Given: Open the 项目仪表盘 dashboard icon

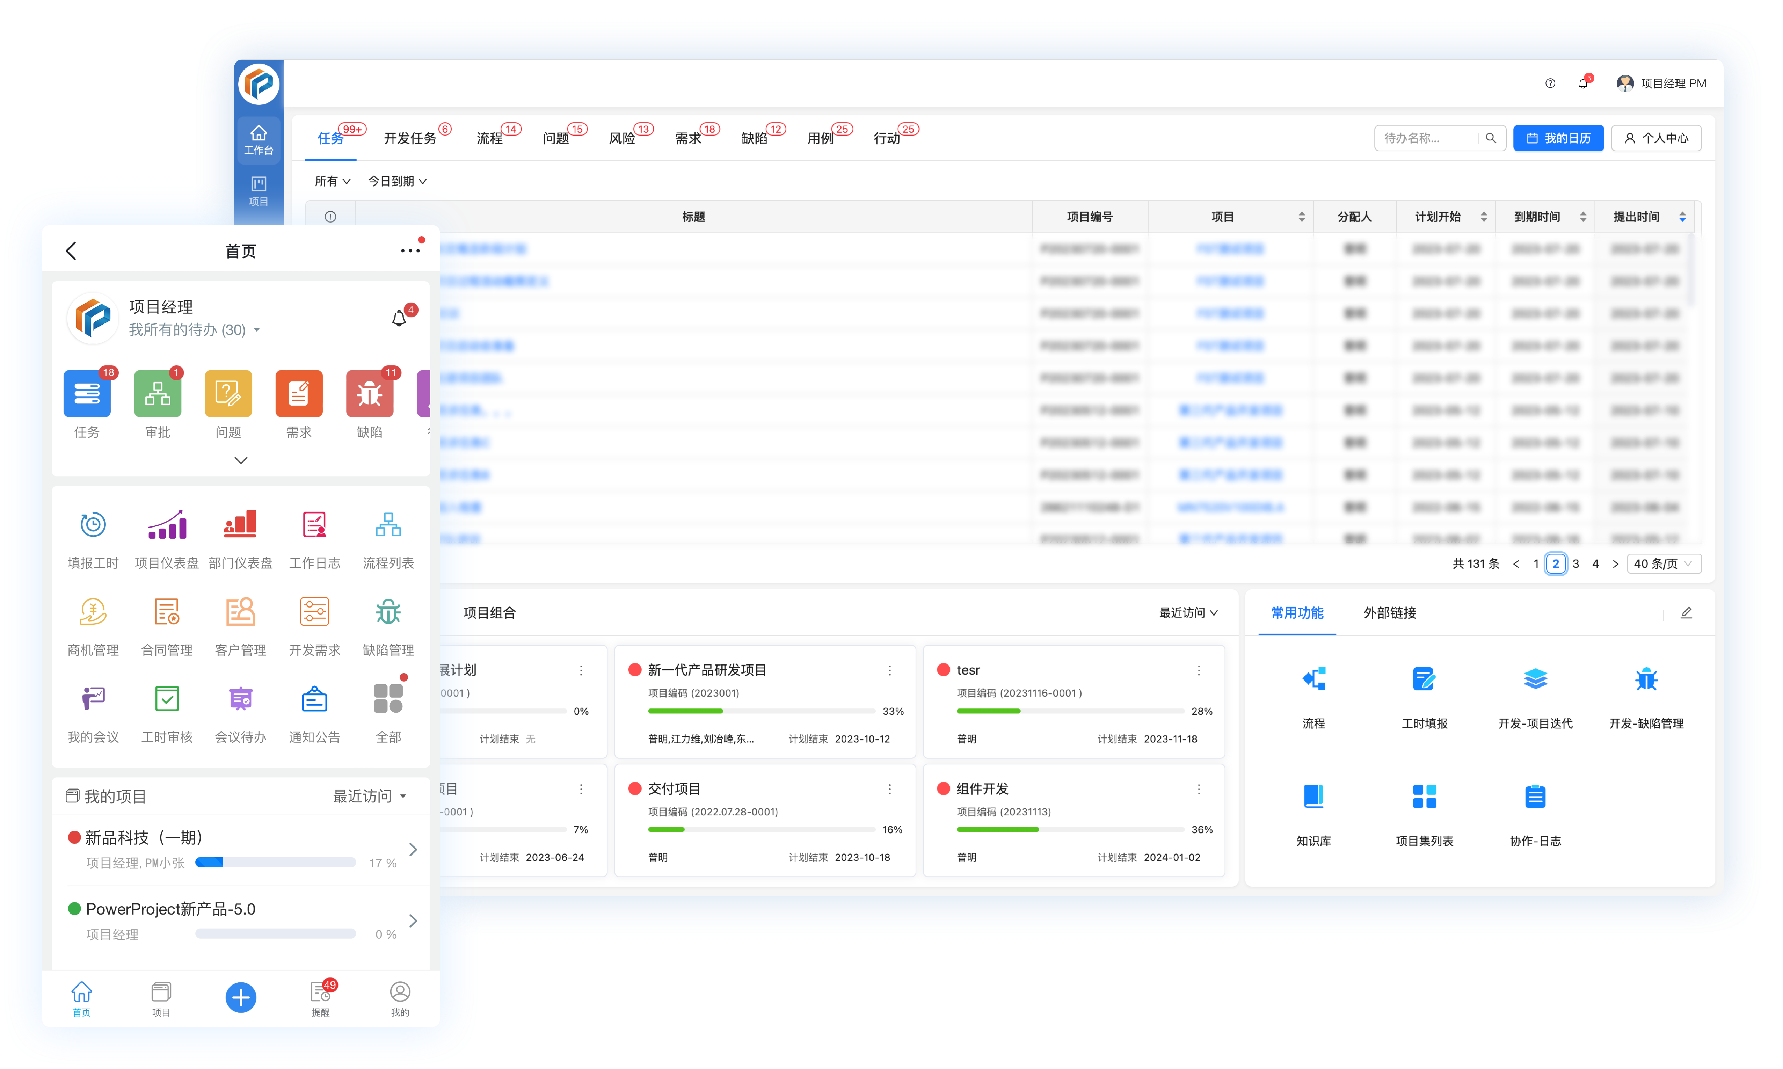Looking at the screenshot, I should coord(166,525).
